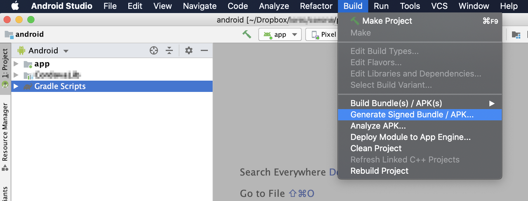Screen dimensions: 528x201
Task: Open the Refactor menu
Action: point(316,6)
